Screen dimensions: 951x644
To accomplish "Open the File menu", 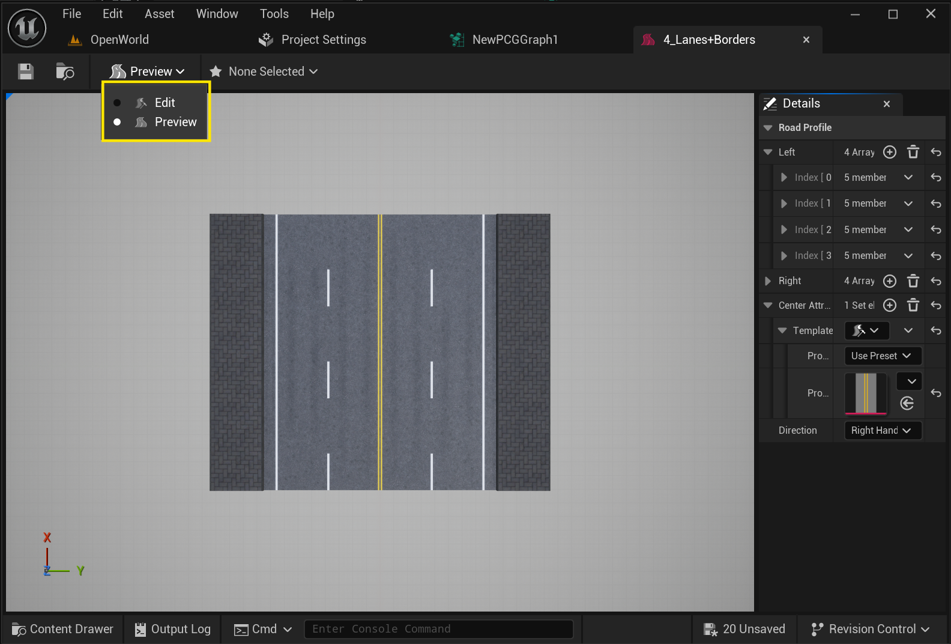I will click(x=71, y=14).
